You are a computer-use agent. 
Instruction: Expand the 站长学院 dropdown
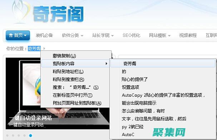pyautogui.click(x=103, y=35)
